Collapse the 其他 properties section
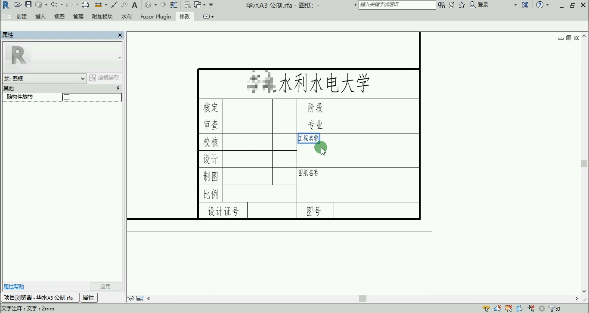The width and height of the screenshot is (589, 313). pos(118,88)
